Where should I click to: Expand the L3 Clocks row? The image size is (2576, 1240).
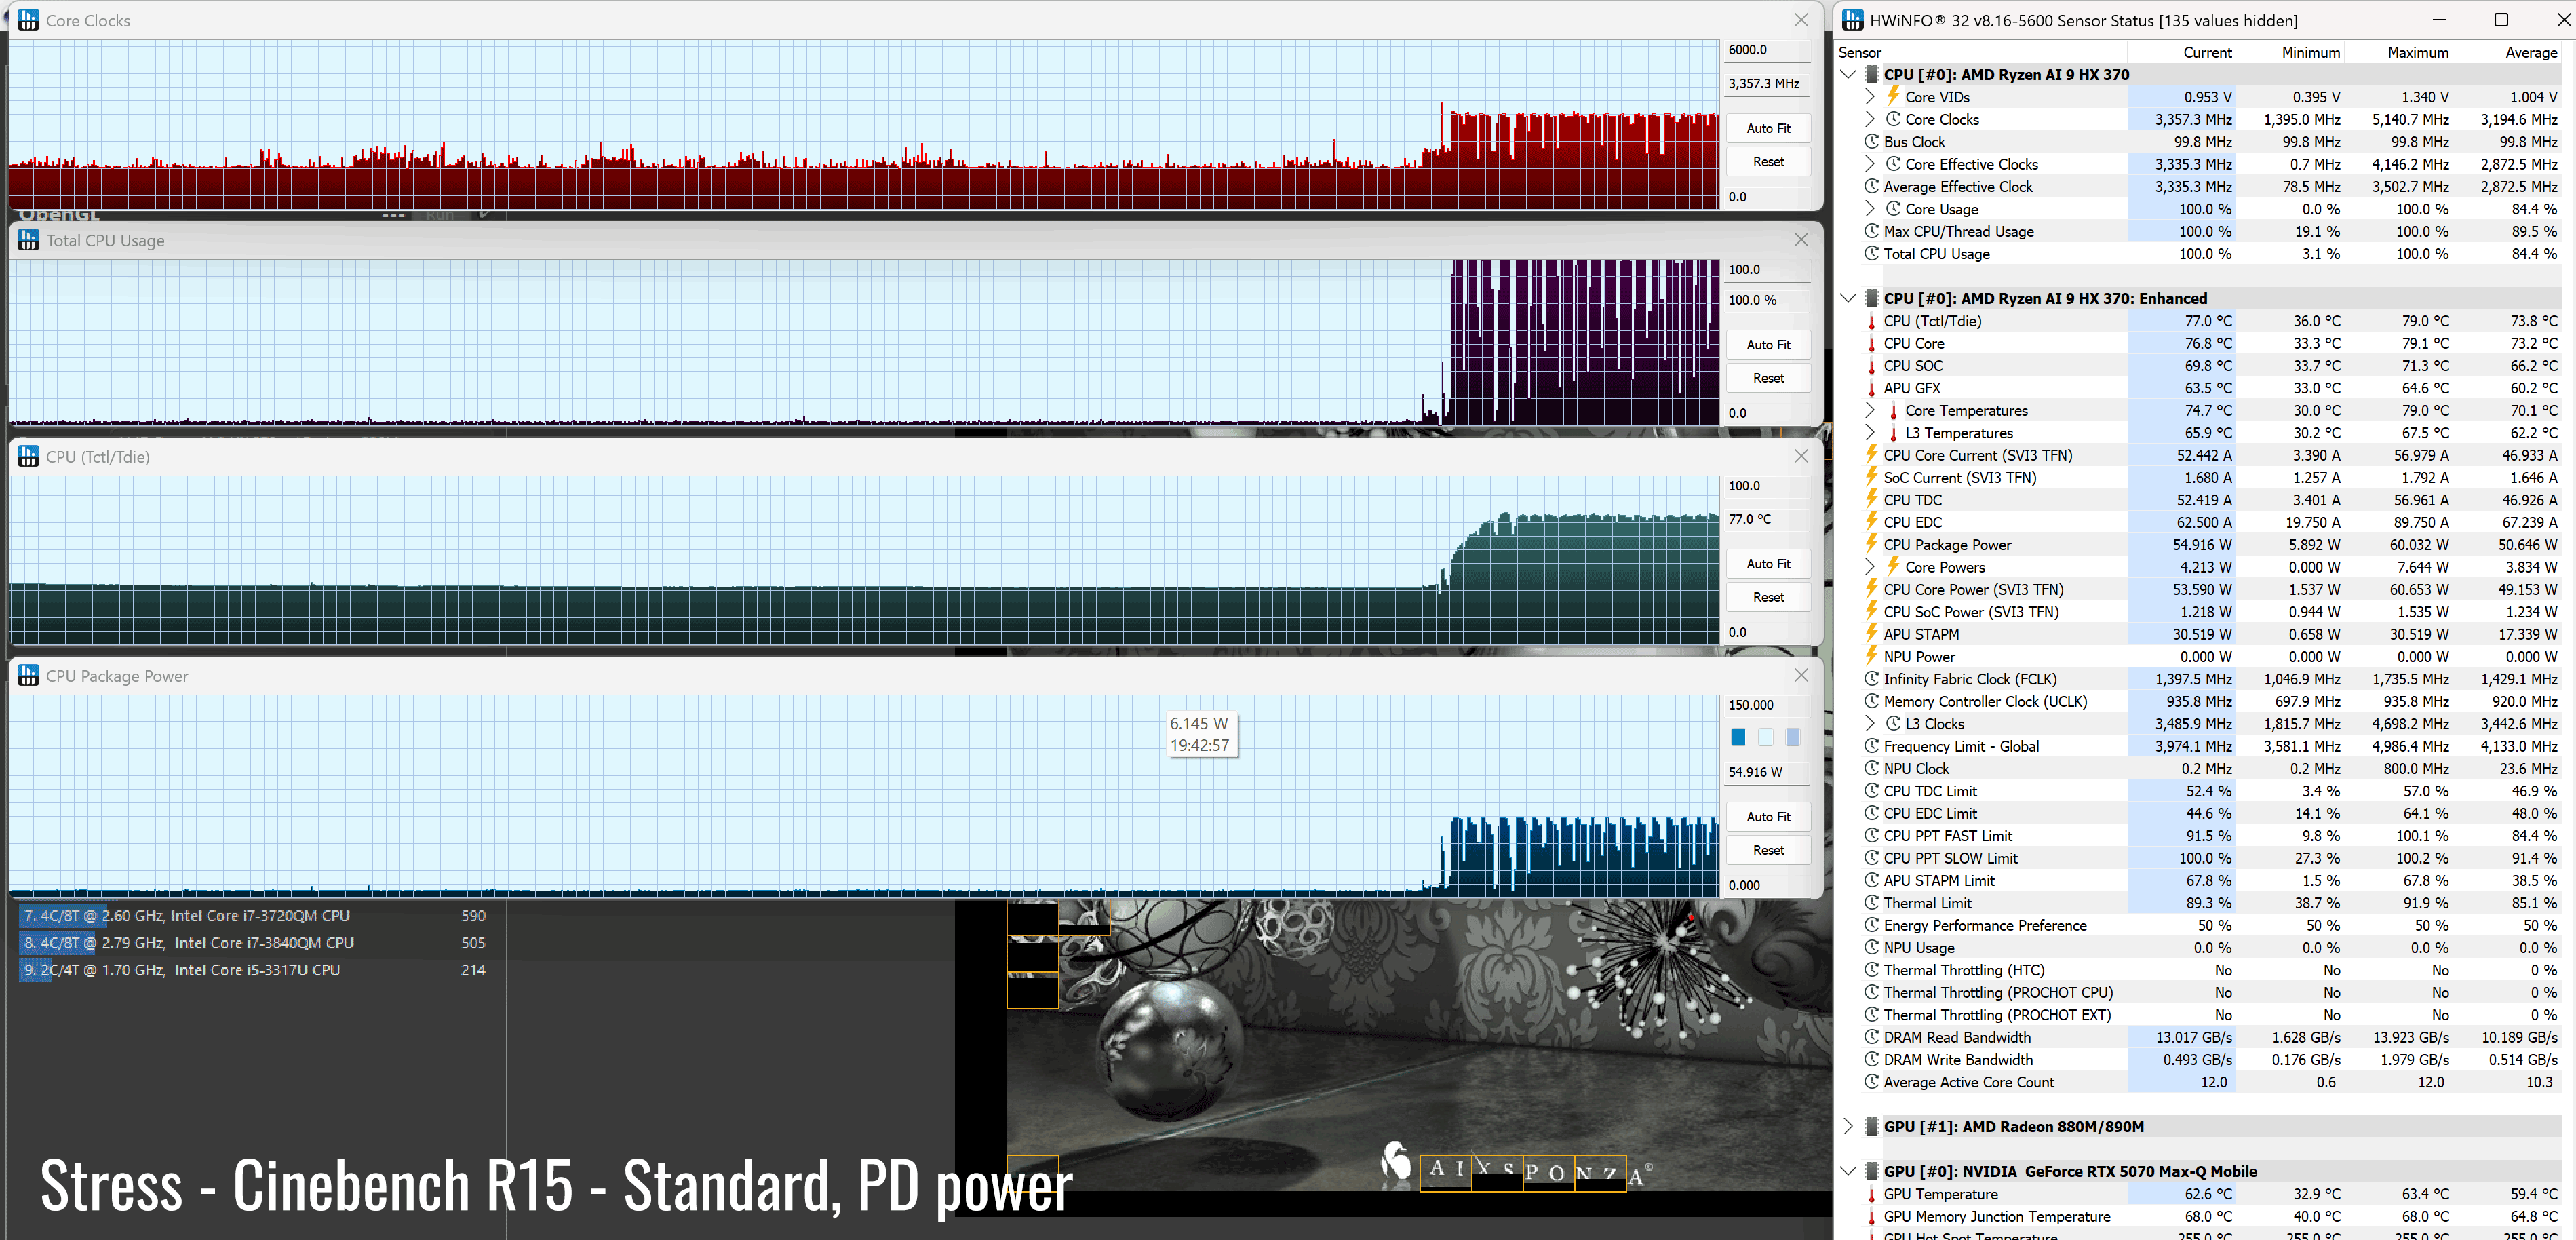coord(1869,724)
